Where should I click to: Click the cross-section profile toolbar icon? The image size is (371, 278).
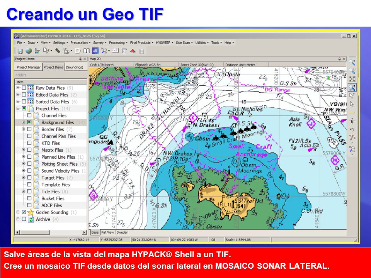[116, 51]
